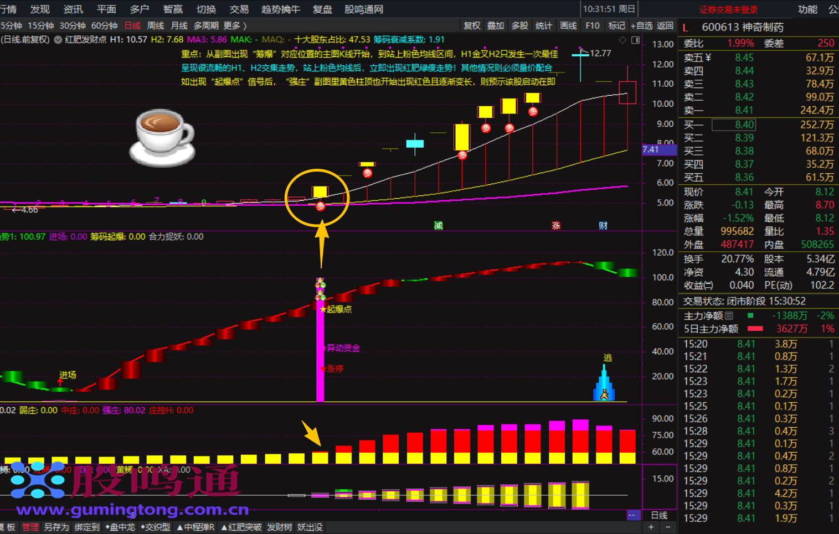Click the F10 company info button
This screenshot has height=534, width=839.
point(593,25)
